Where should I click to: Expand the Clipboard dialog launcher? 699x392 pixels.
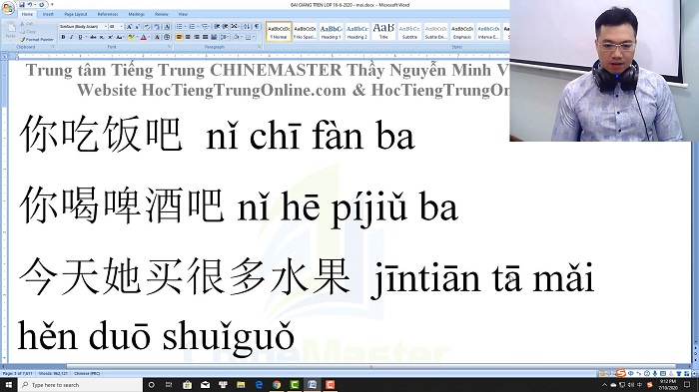tap(53, 46)
